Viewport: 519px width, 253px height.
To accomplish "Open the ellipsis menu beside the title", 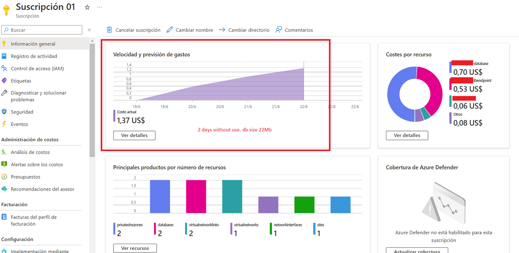I will (100, 7).
